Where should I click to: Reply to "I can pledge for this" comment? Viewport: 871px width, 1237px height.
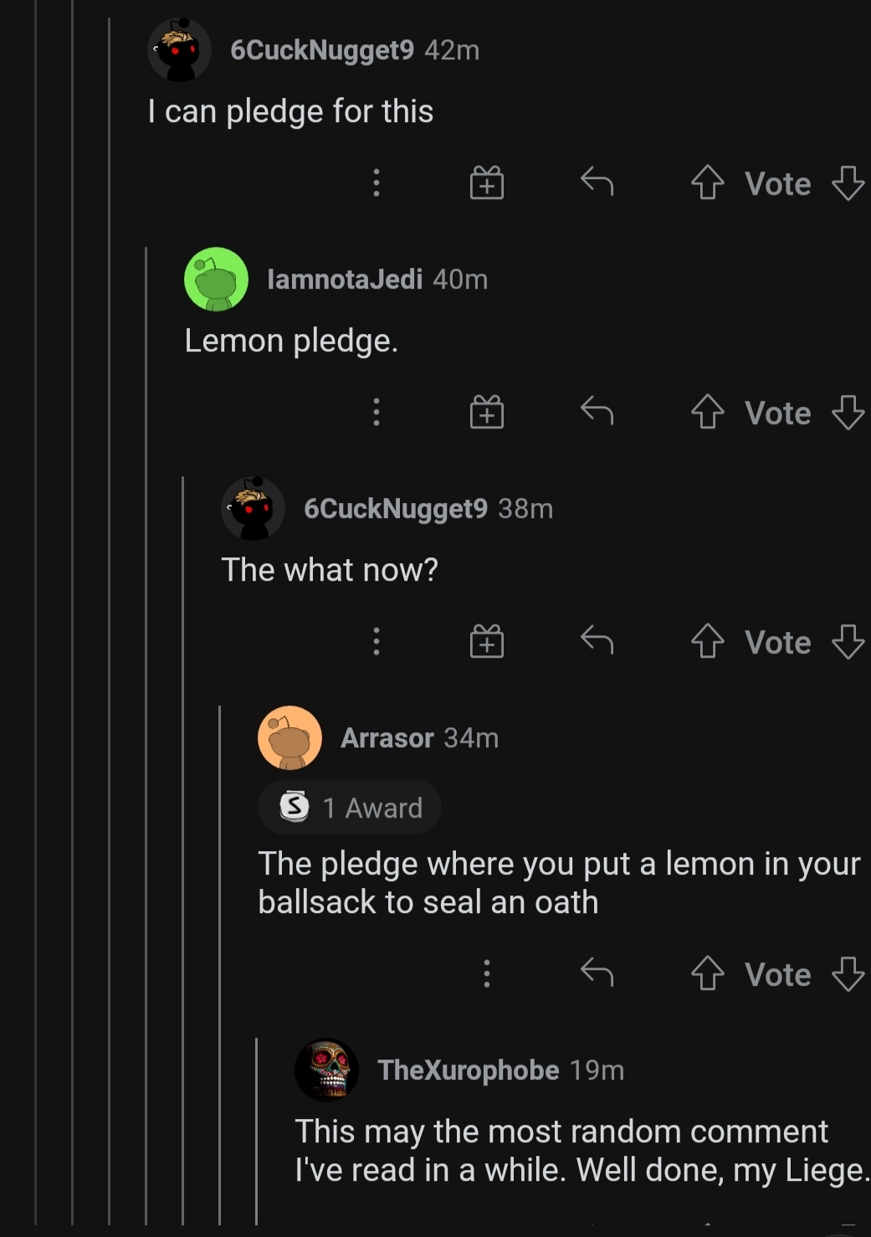[x=597, y=181]
